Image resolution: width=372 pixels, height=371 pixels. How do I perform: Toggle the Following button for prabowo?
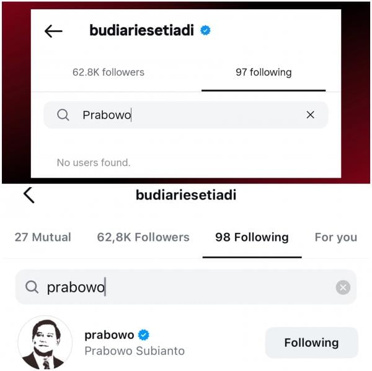[311, 343]
